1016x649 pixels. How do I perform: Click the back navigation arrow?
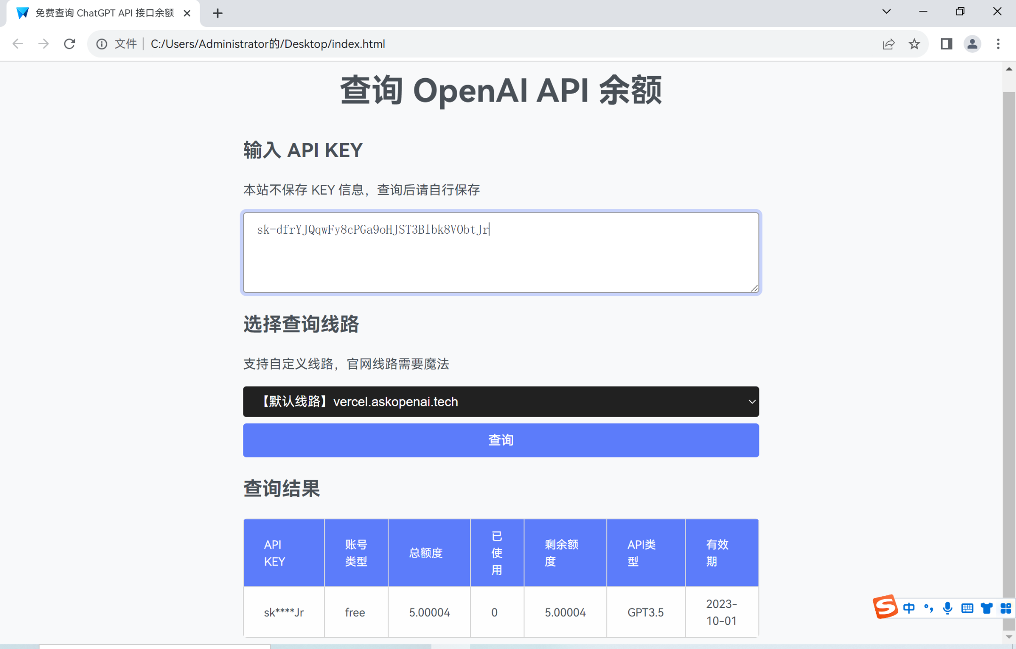pos(18,44)
